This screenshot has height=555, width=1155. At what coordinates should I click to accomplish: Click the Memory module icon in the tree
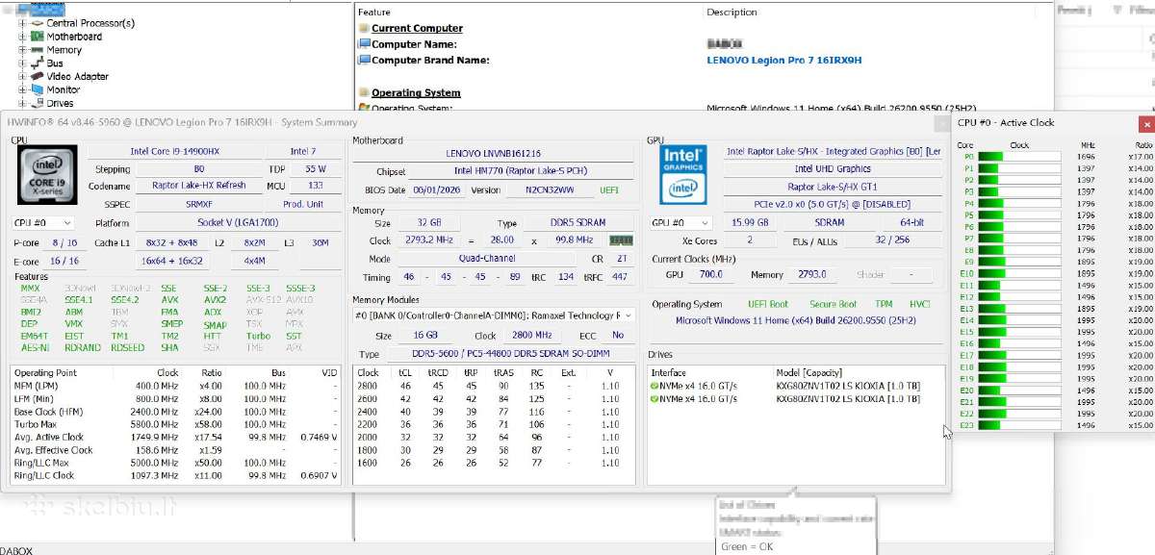[x=38, y=50]
